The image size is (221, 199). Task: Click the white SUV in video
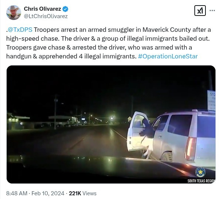(171, 138)
